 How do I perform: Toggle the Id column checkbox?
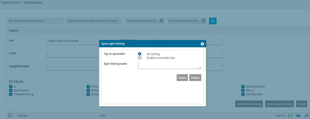11,86
